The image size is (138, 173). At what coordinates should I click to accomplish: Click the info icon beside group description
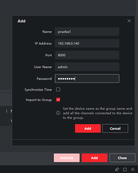coord(58,113)
